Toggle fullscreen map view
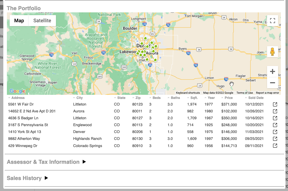This screenshot has width=288, height=191. pyautogui.click(x=272, y=21)
